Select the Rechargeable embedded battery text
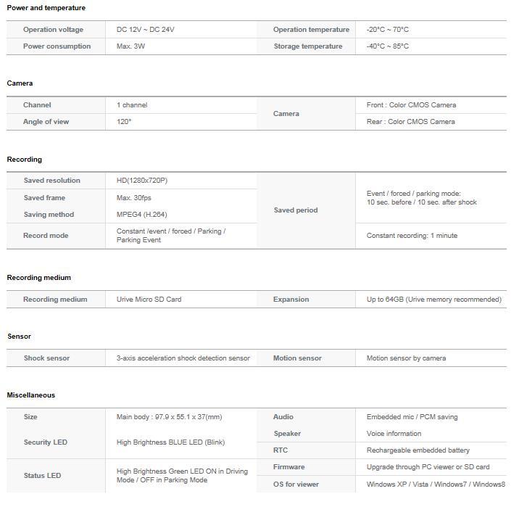Screen dimensions: 519x507 point(418,450)
